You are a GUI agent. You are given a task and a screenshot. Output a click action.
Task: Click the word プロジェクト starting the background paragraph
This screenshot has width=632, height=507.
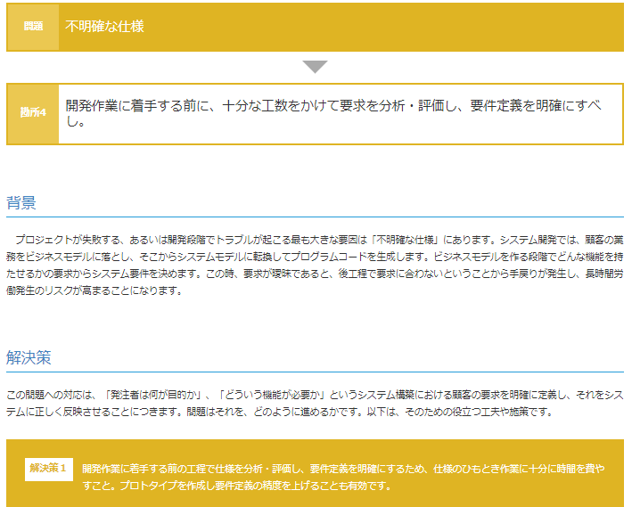click(x=45, y=241)
